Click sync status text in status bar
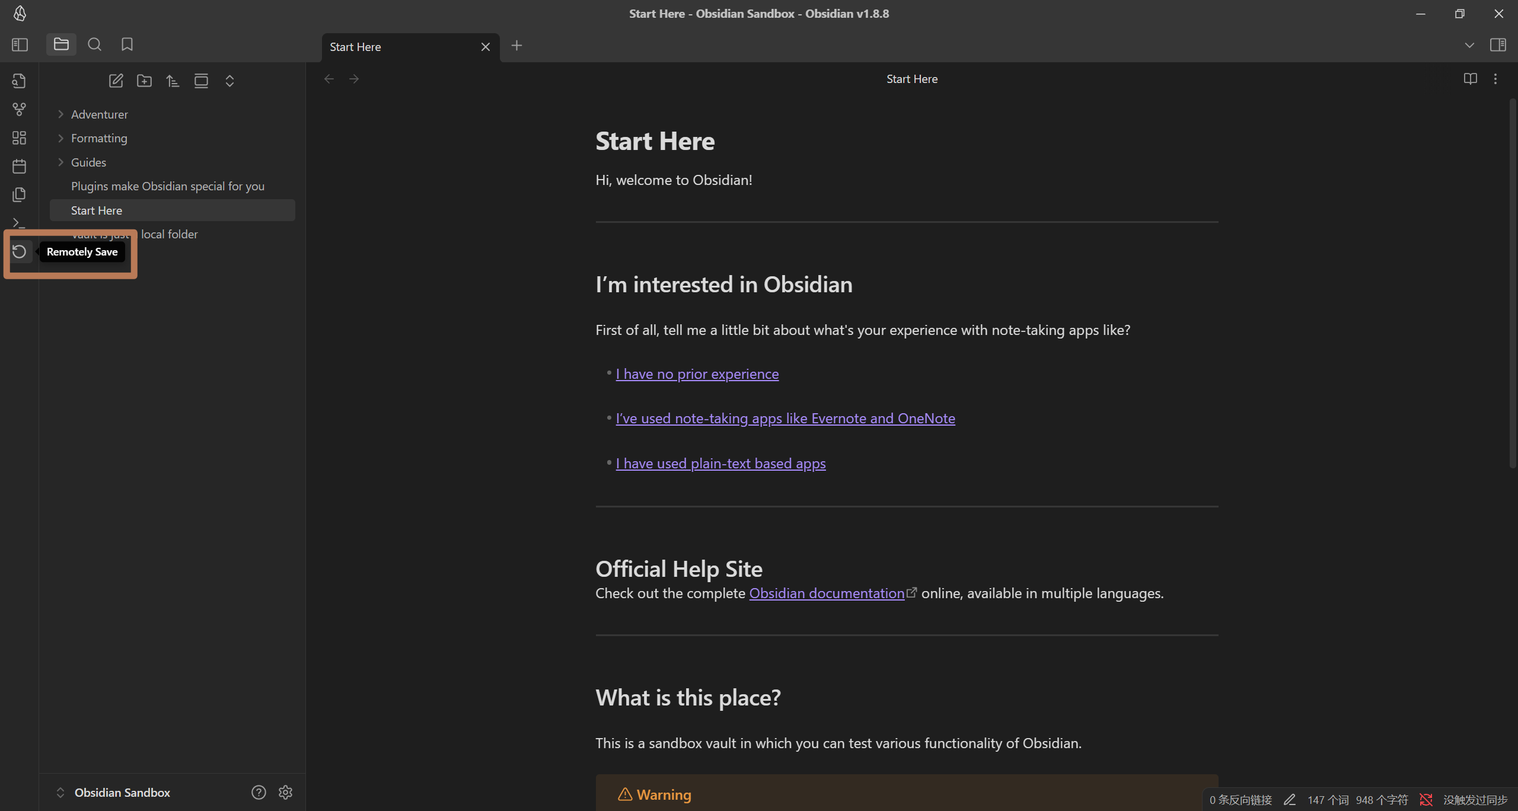The image size is (1518, 811). pyautogui.click(x=1475, y=800)
